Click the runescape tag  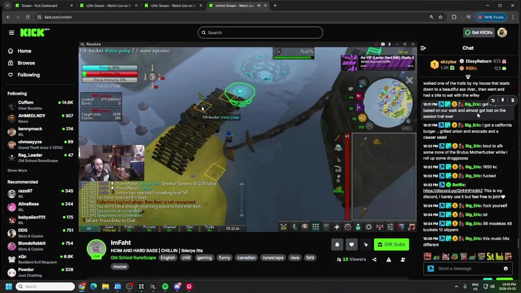tap(273, 258)
